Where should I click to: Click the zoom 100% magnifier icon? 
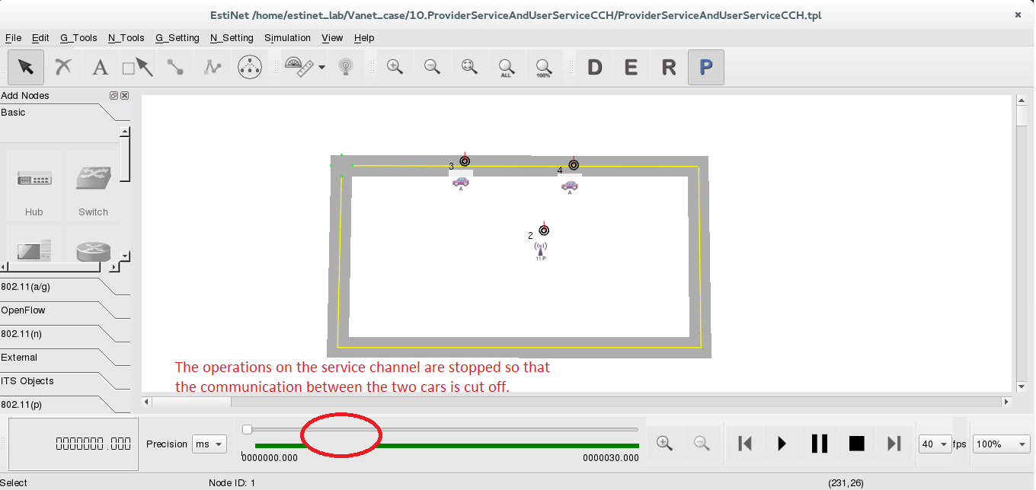tap(544, 67)
